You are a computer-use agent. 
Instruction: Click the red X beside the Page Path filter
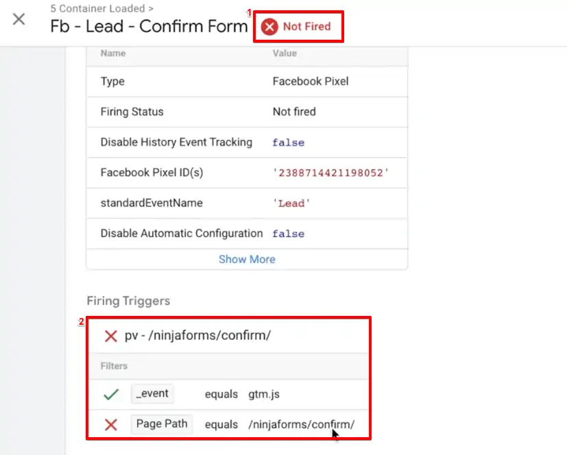click(x=110, y=424)
